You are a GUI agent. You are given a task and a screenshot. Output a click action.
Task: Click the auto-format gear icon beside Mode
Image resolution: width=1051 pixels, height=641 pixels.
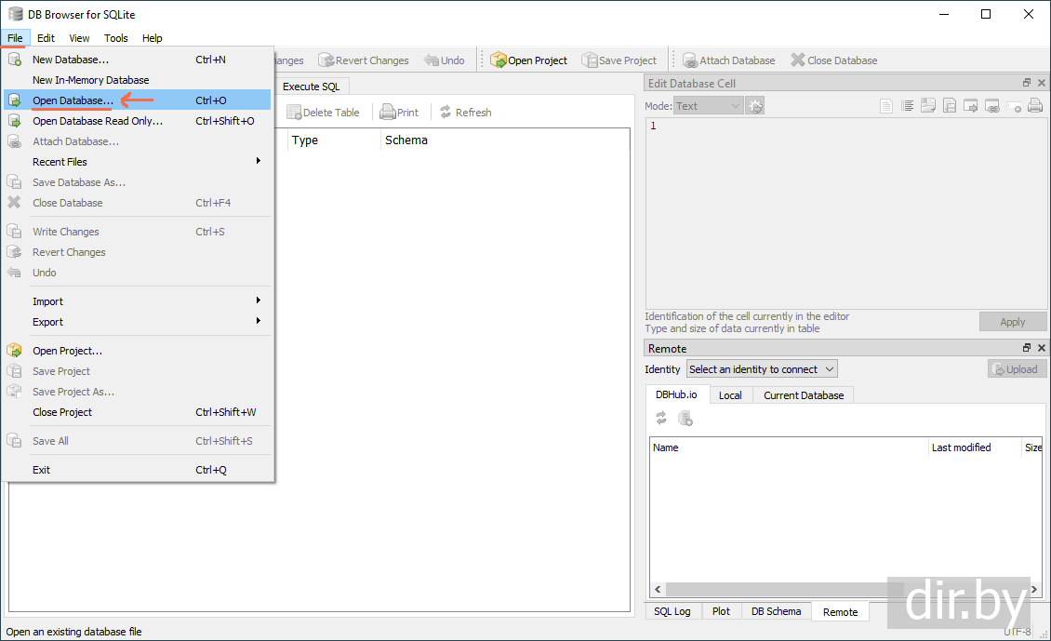(754, 106)
